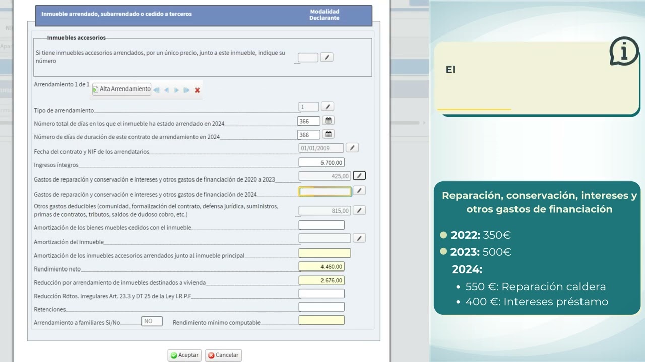Edit Fecha del contrato y NIF pencil

pos(352,148)
